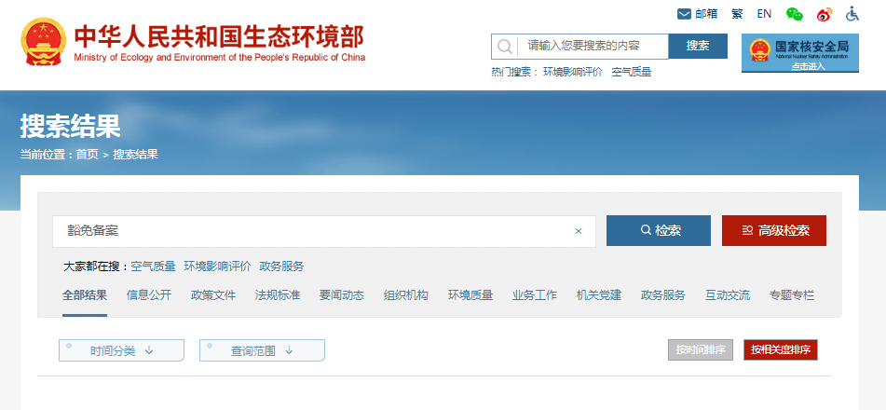Screen dimensions: 886x410
Task: Sort results by relevance (按相关度排序)
Action: click(781, 350)
